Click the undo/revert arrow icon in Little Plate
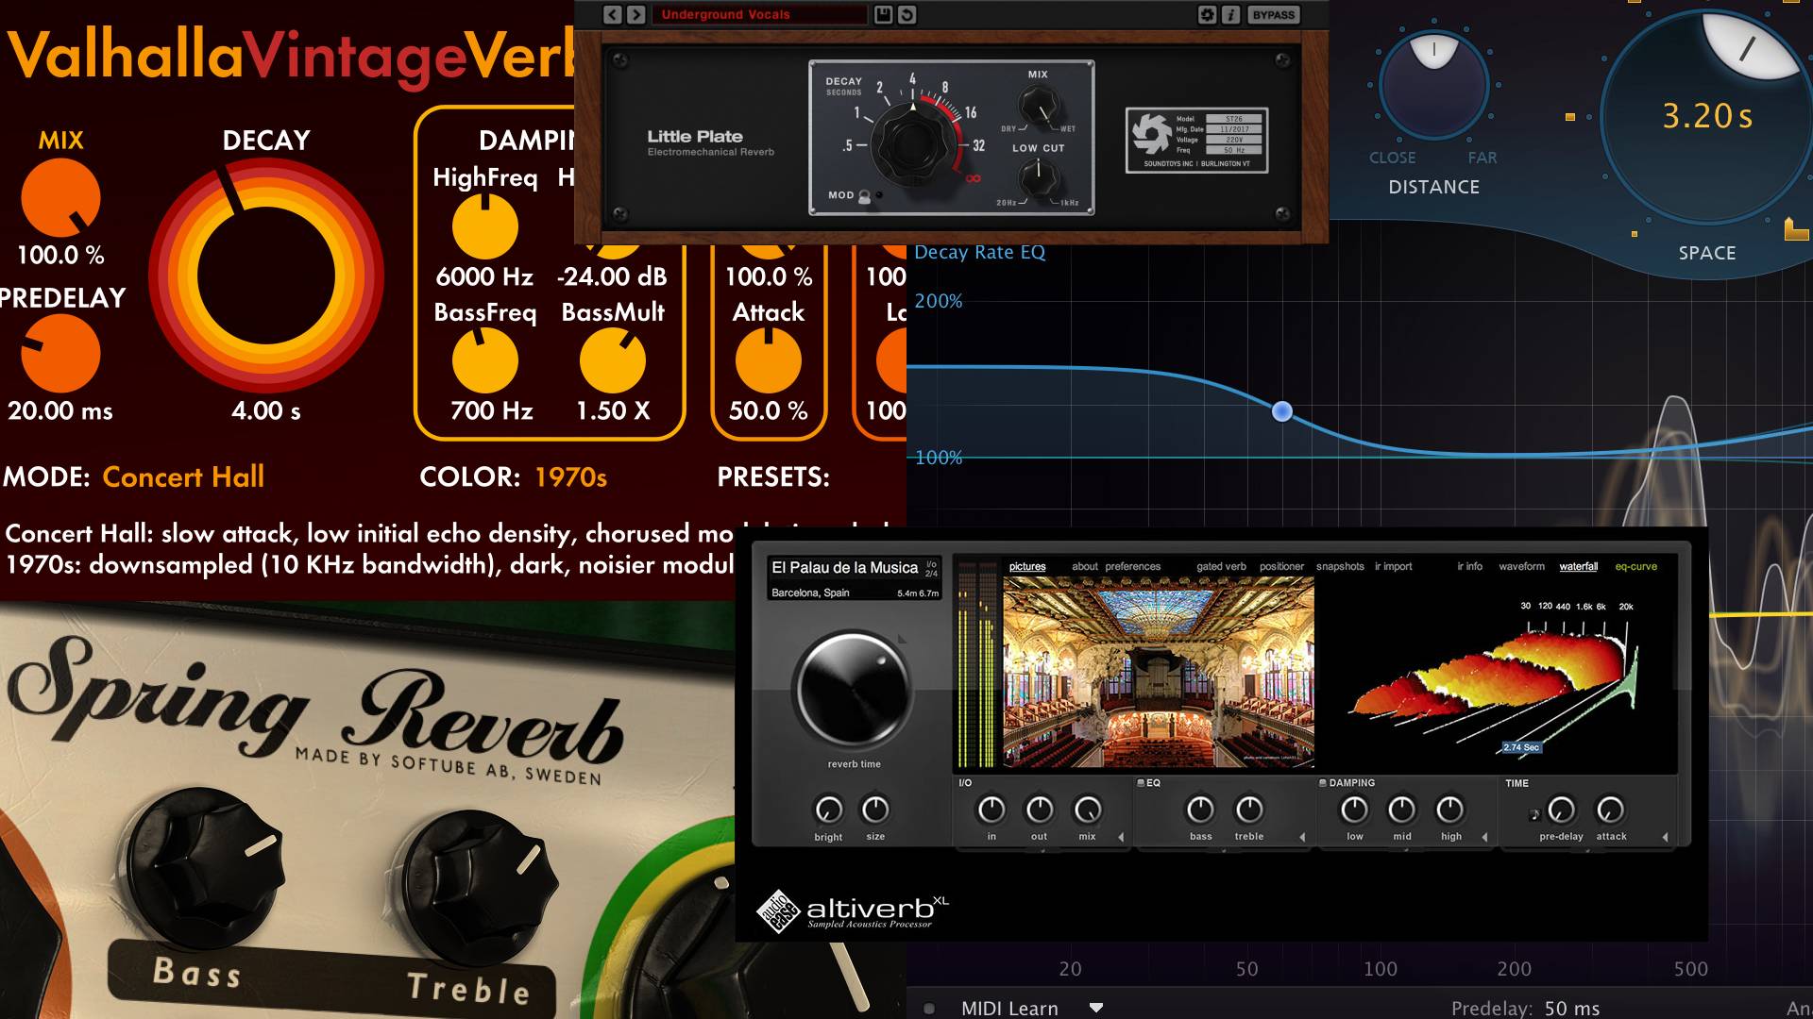The width and height of the screenshot is (1813, 1019). click(906, 14)
